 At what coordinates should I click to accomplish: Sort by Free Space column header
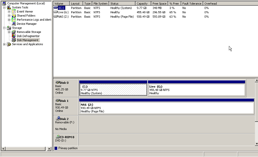(x=160, y=4)
